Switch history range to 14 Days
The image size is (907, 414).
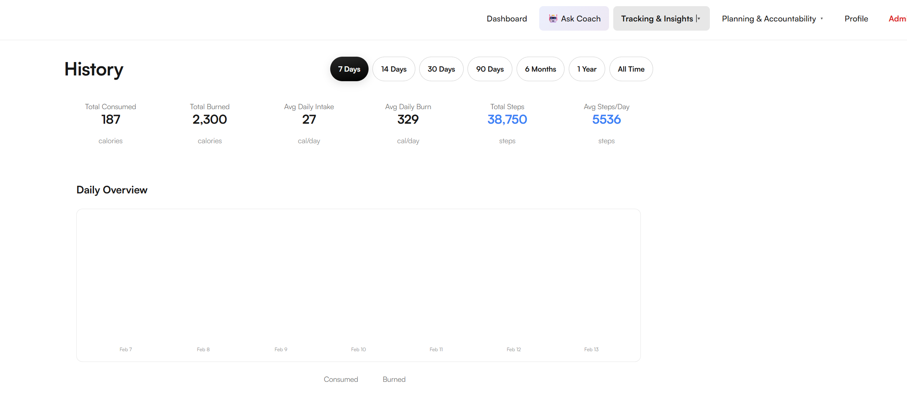coord(393,69)
